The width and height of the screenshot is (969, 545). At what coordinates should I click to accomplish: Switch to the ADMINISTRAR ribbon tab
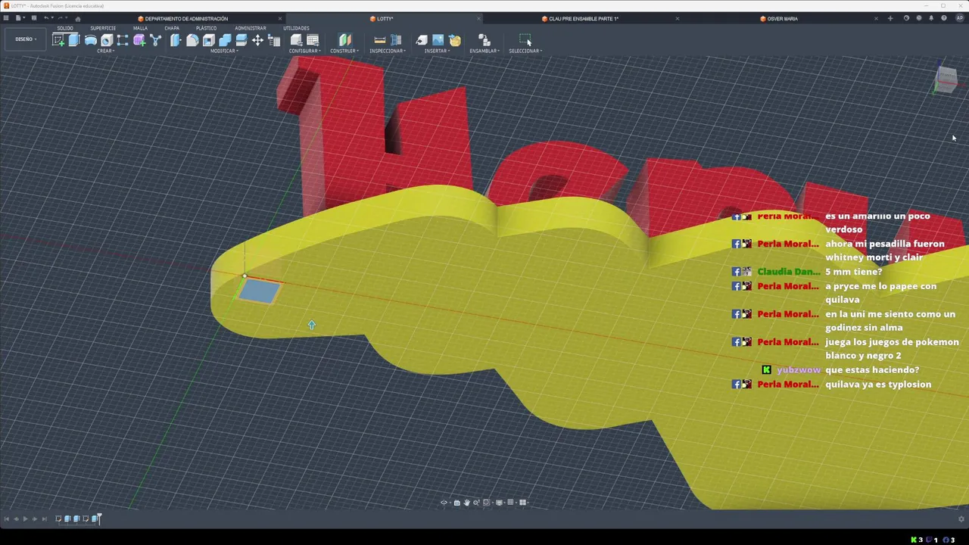tap(250, 28)
